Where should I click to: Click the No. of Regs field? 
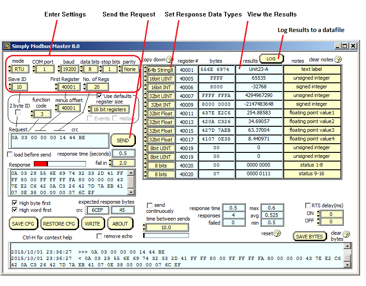pyautogui.click(x=97, y=87)
